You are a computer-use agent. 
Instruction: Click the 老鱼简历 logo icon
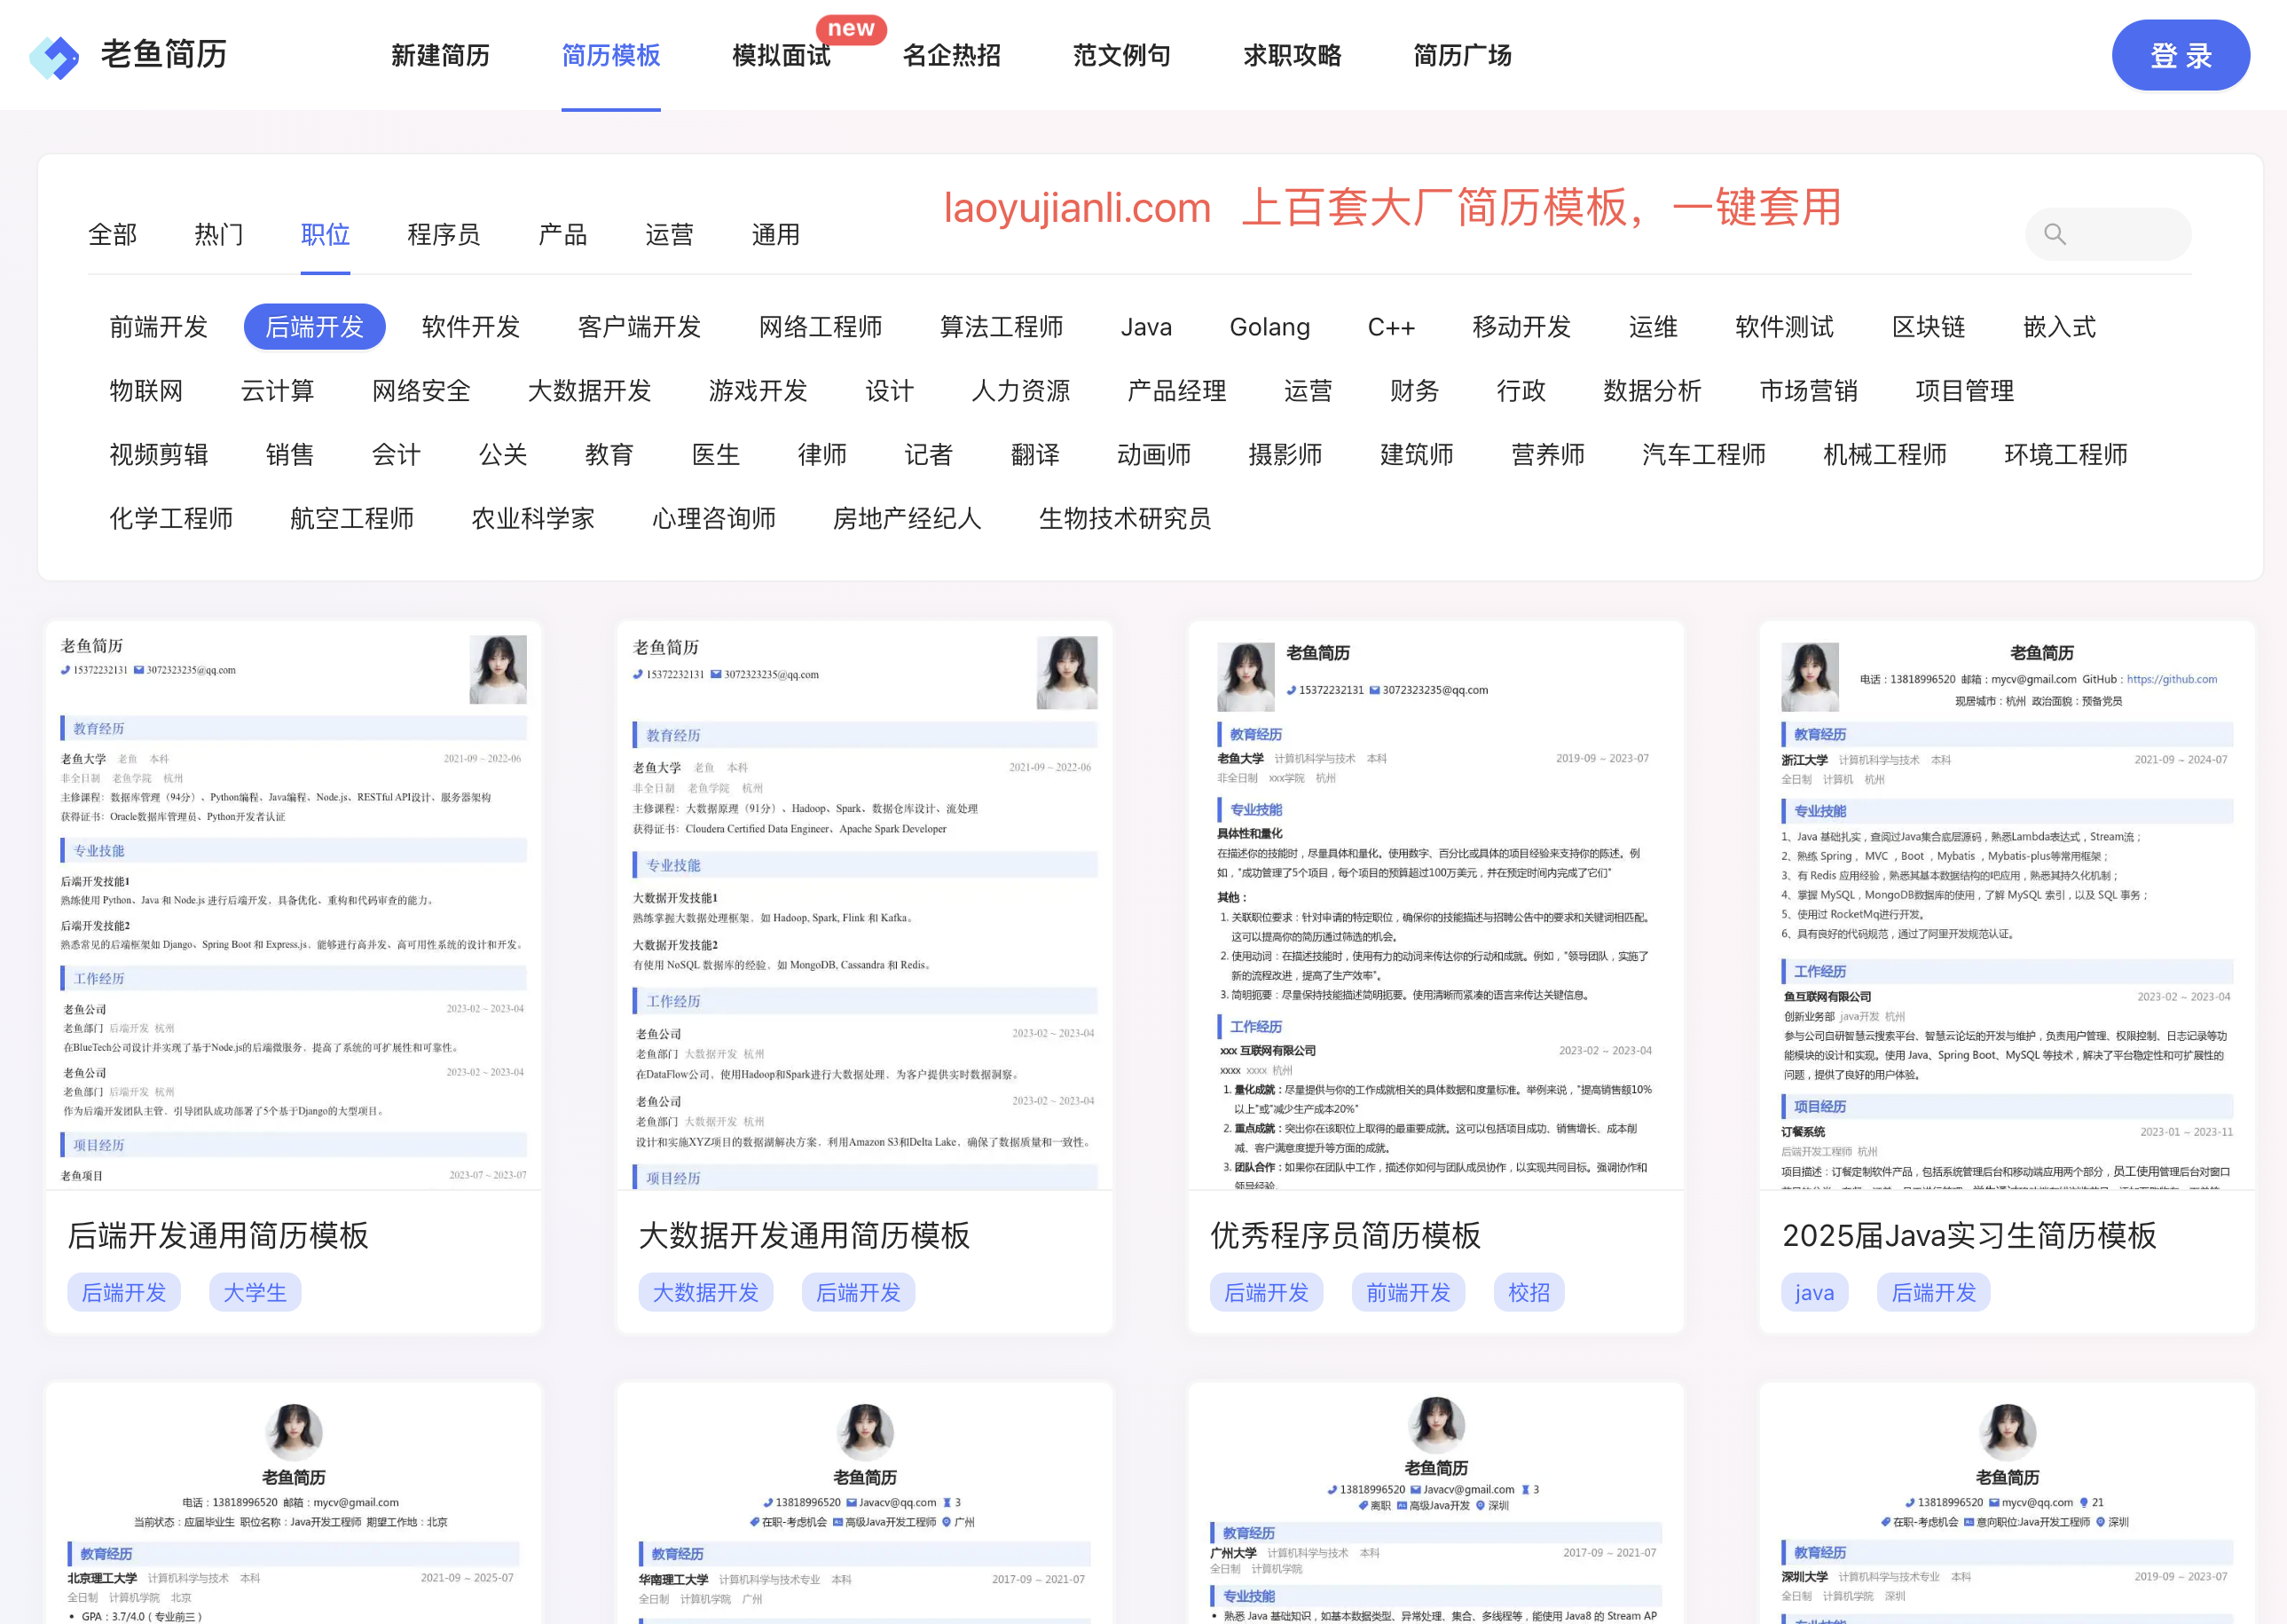point(54,57)
